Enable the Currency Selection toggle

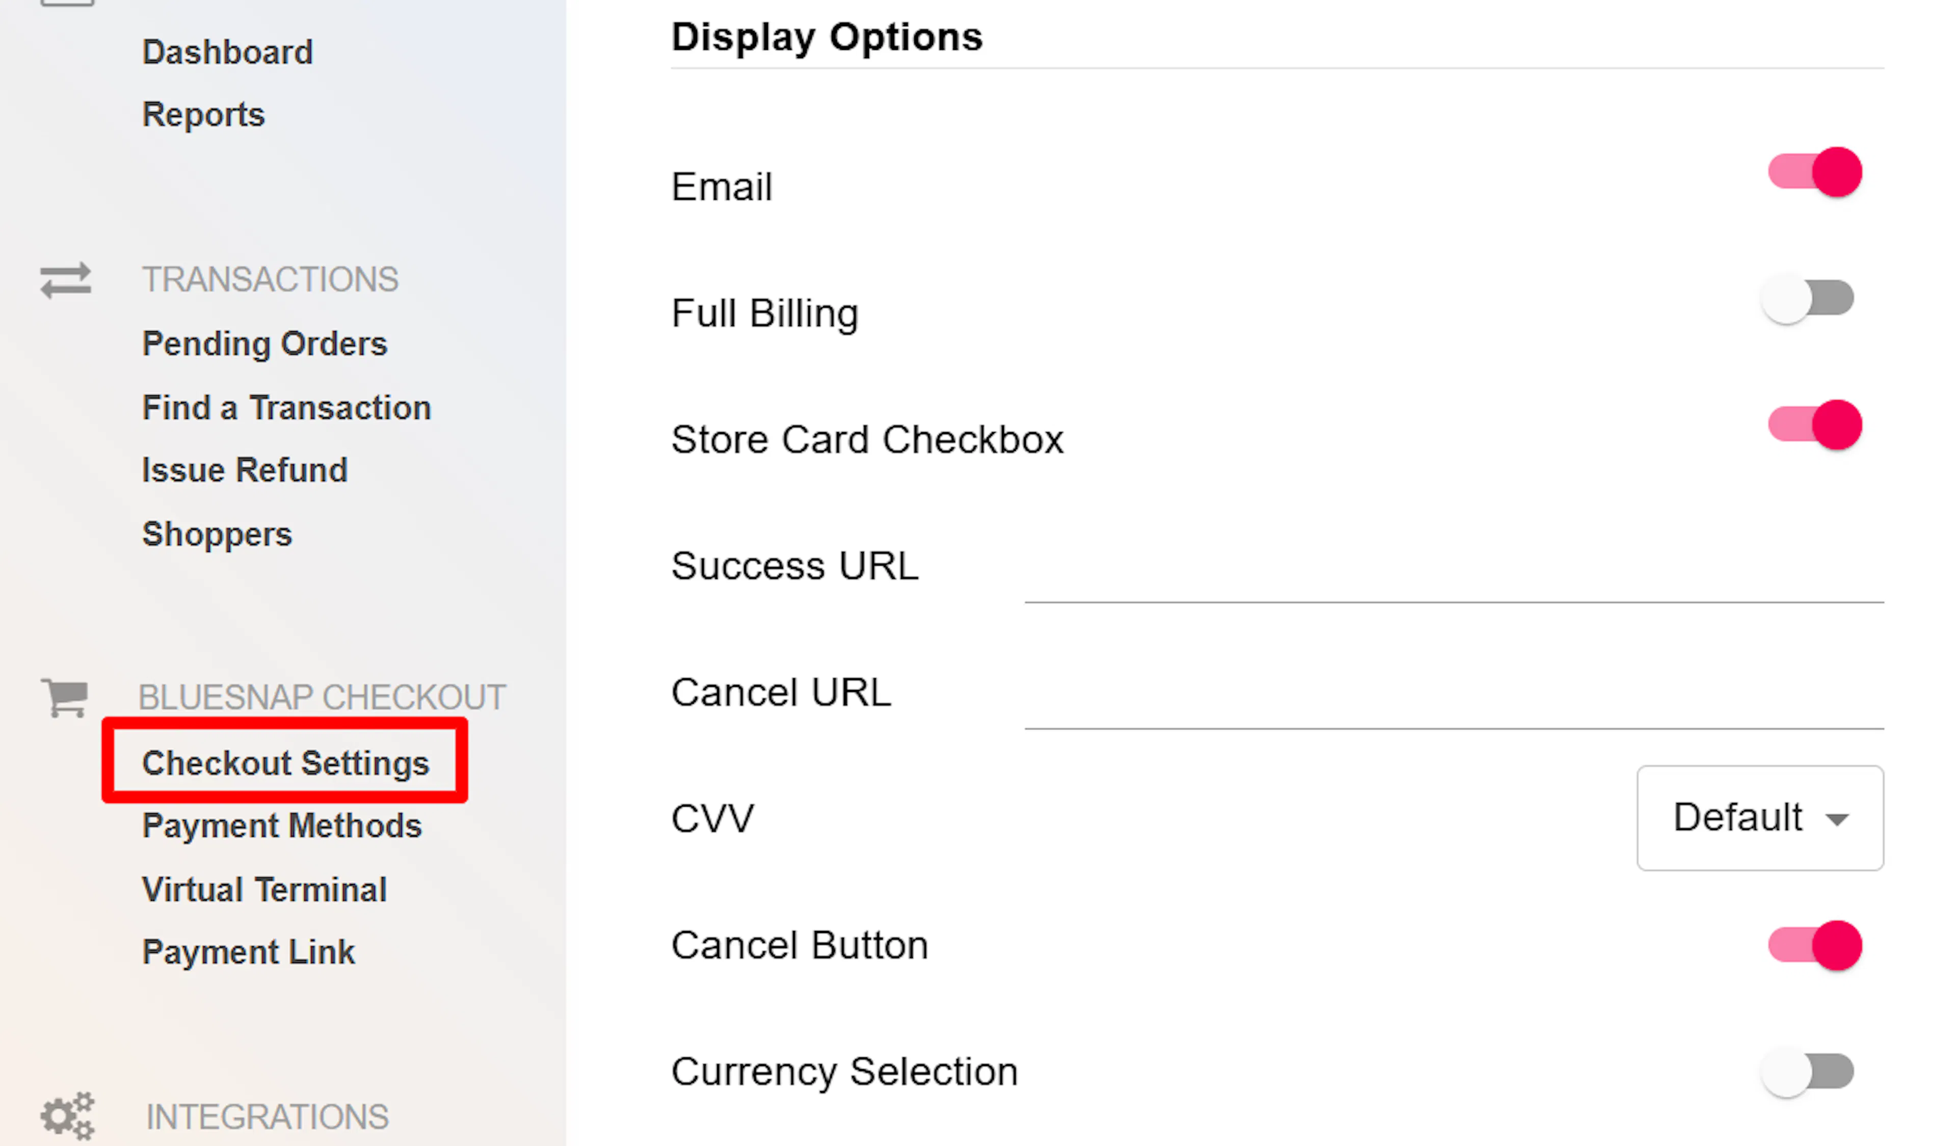click(x=1808, y=1072)
